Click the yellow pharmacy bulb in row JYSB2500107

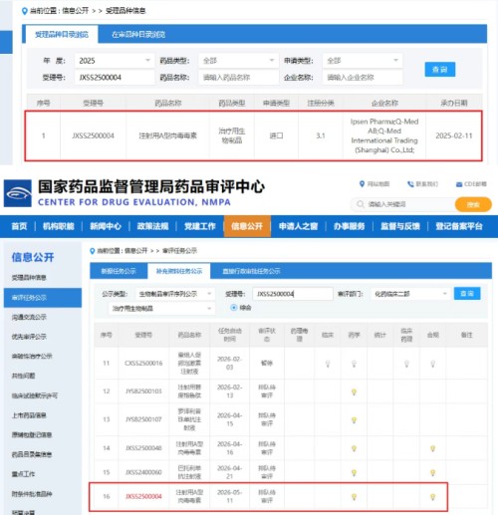tap(354, 420)
